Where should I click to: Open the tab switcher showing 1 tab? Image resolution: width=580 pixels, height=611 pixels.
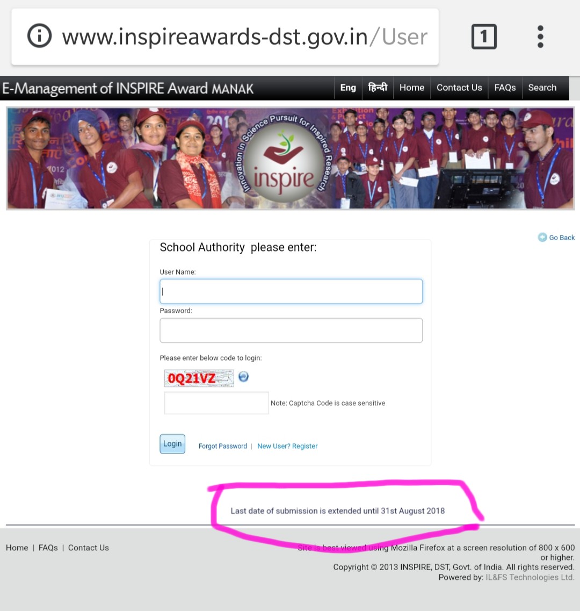(484, 36)
